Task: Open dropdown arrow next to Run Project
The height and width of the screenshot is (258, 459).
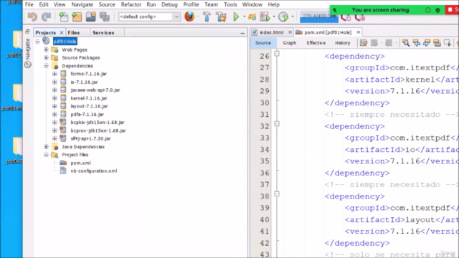Action: [244, 16]
